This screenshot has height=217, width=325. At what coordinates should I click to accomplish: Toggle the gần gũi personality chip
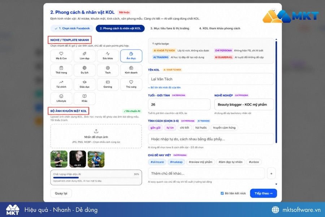click(155, 128)
